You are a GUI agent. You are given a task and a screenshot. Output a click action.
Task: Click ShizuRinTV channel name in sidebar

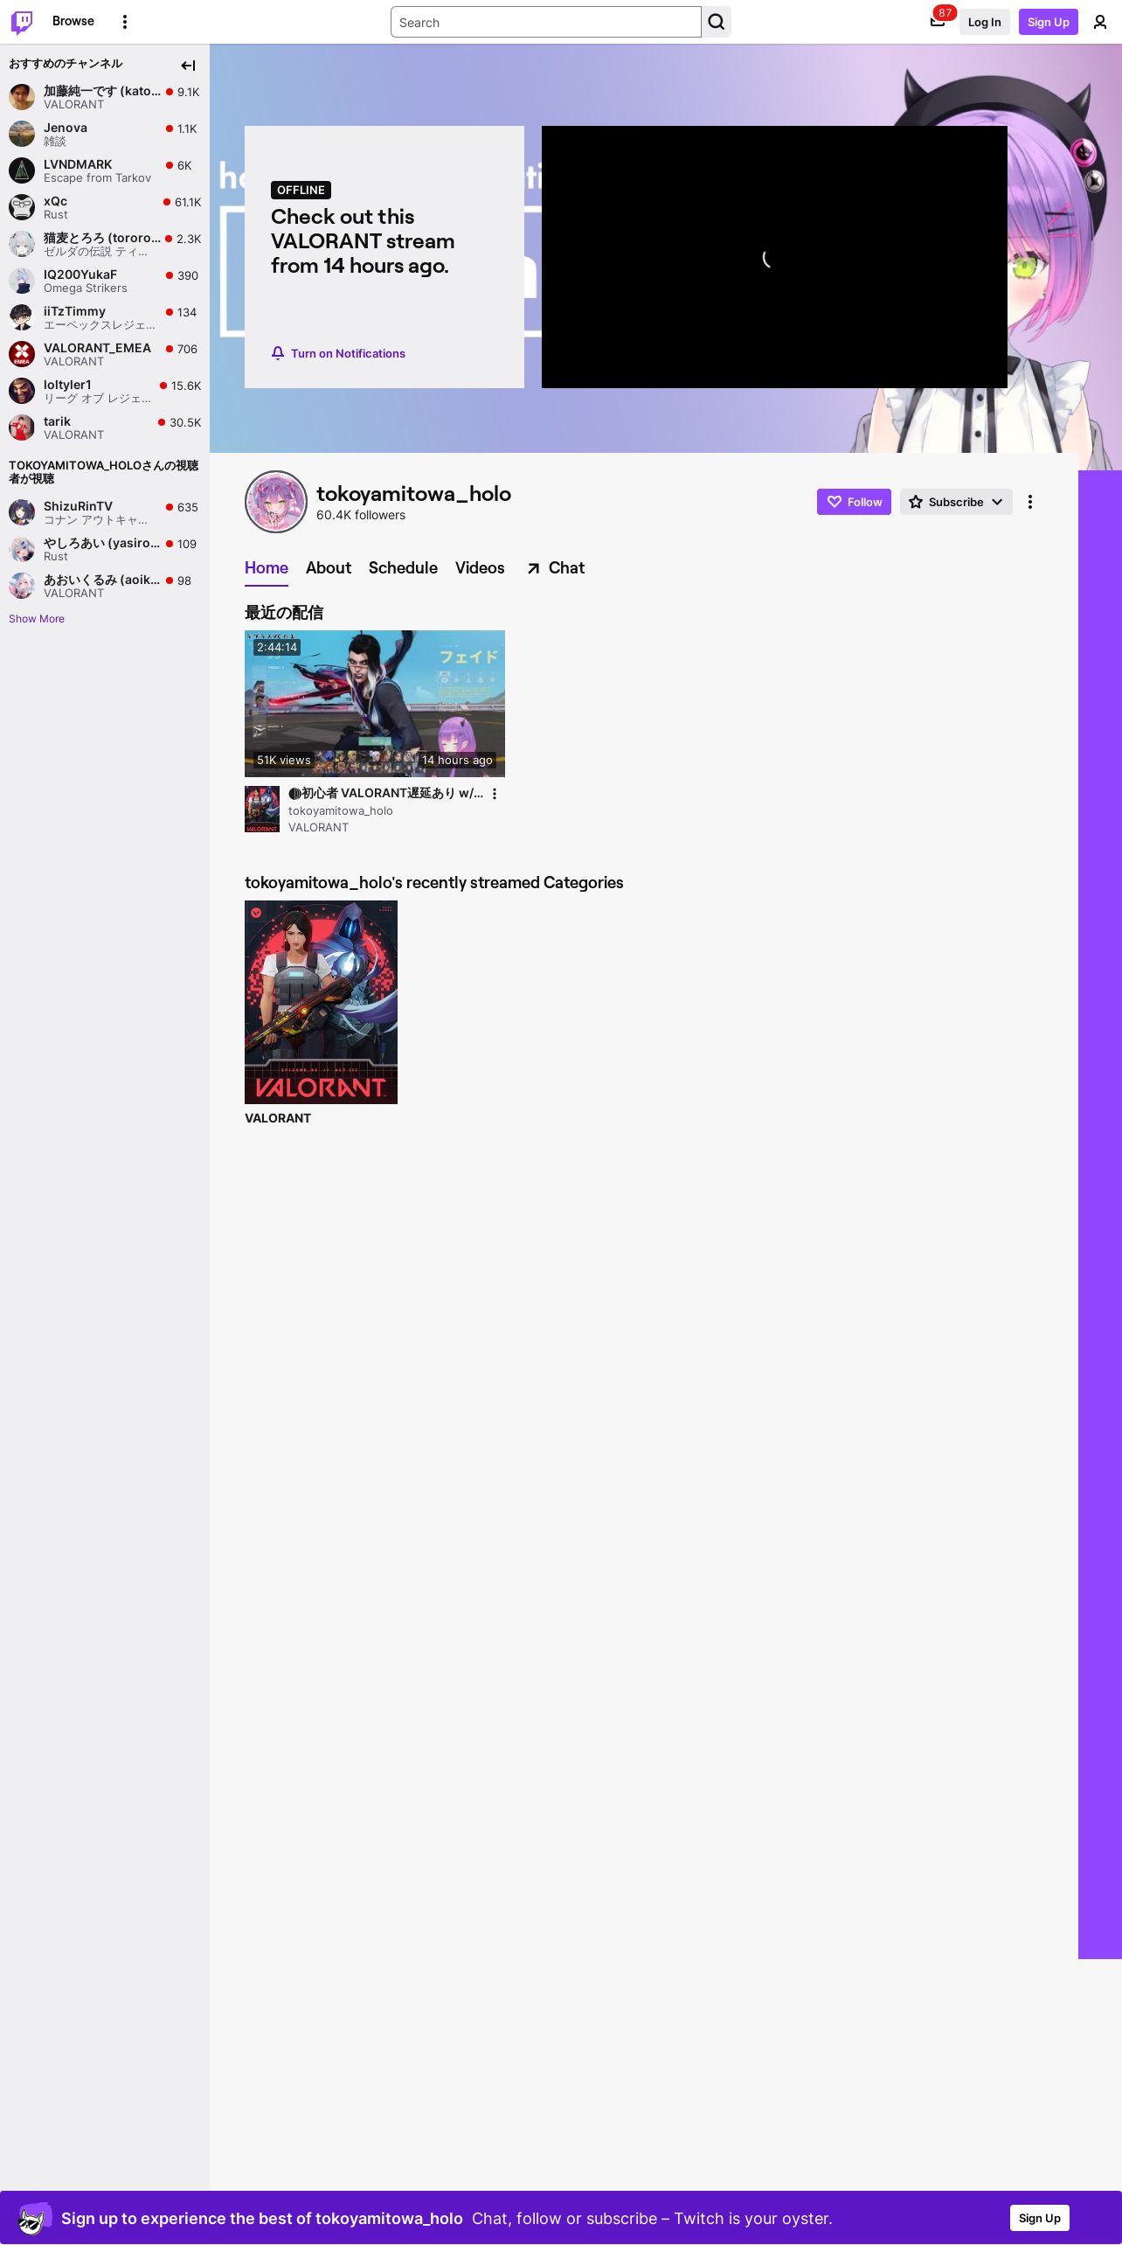(x=78, y=506)
